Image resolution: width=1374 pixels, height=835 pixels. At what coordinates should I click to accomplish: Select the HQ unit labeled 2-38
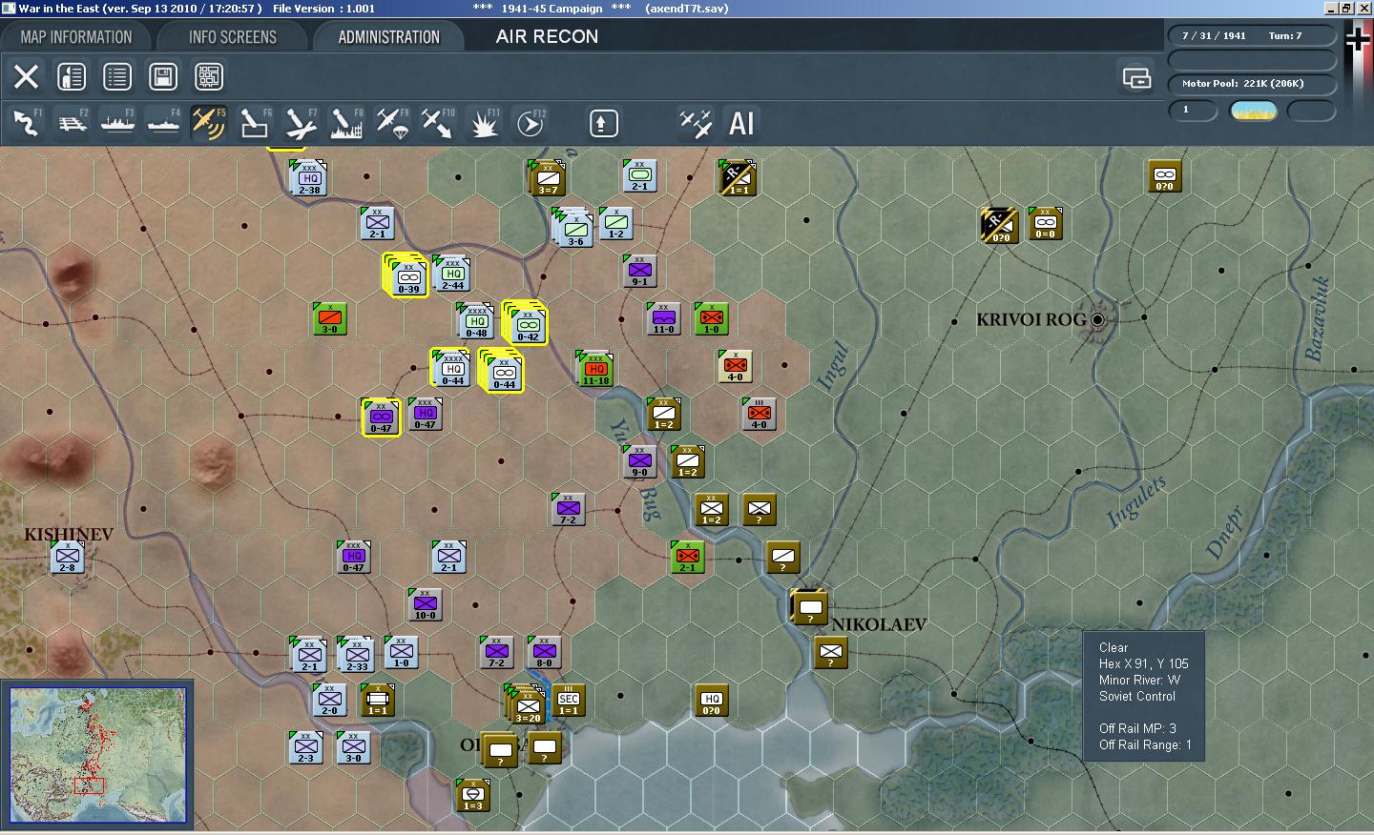point(310,178)
